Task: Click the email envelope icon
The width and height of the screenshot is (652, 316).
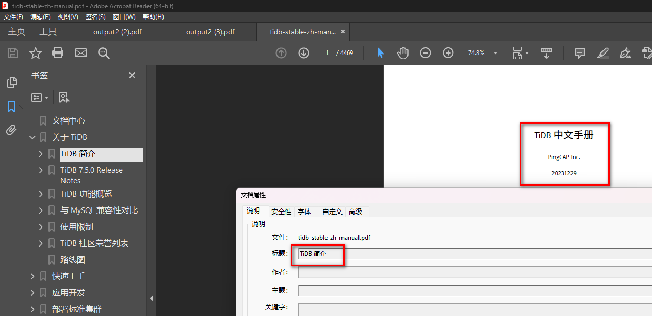Action: (x=81, y=53)
